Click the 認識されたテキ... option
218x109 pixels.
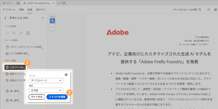[16, 80]
